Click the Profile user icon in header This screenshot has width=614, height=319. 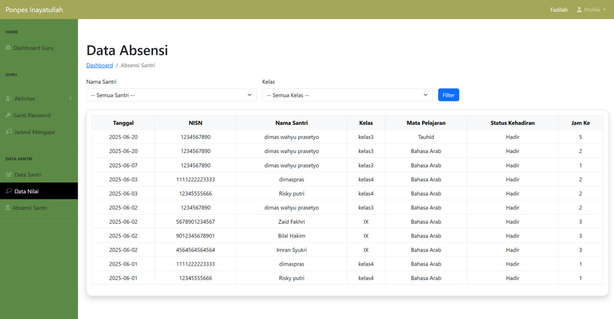pyautogui.click(x=579, y=10)
